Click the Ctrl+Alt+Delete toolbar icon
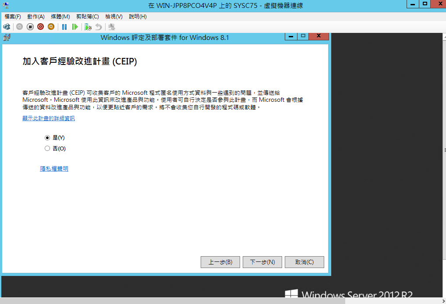Image resolution: width=446 pixels, height=304 pixels. (7, 27)
